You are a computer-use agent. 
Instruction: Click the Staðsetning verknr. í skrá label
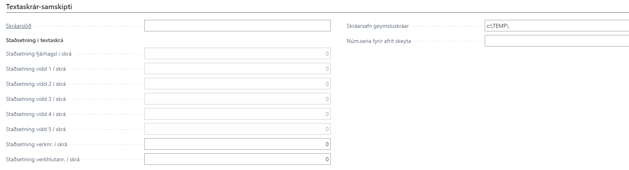pos(37,145)
